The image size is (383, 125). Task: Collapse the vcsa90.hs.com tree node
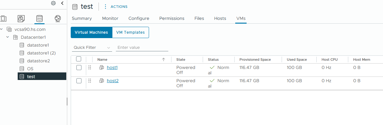(x=2, y=29)
